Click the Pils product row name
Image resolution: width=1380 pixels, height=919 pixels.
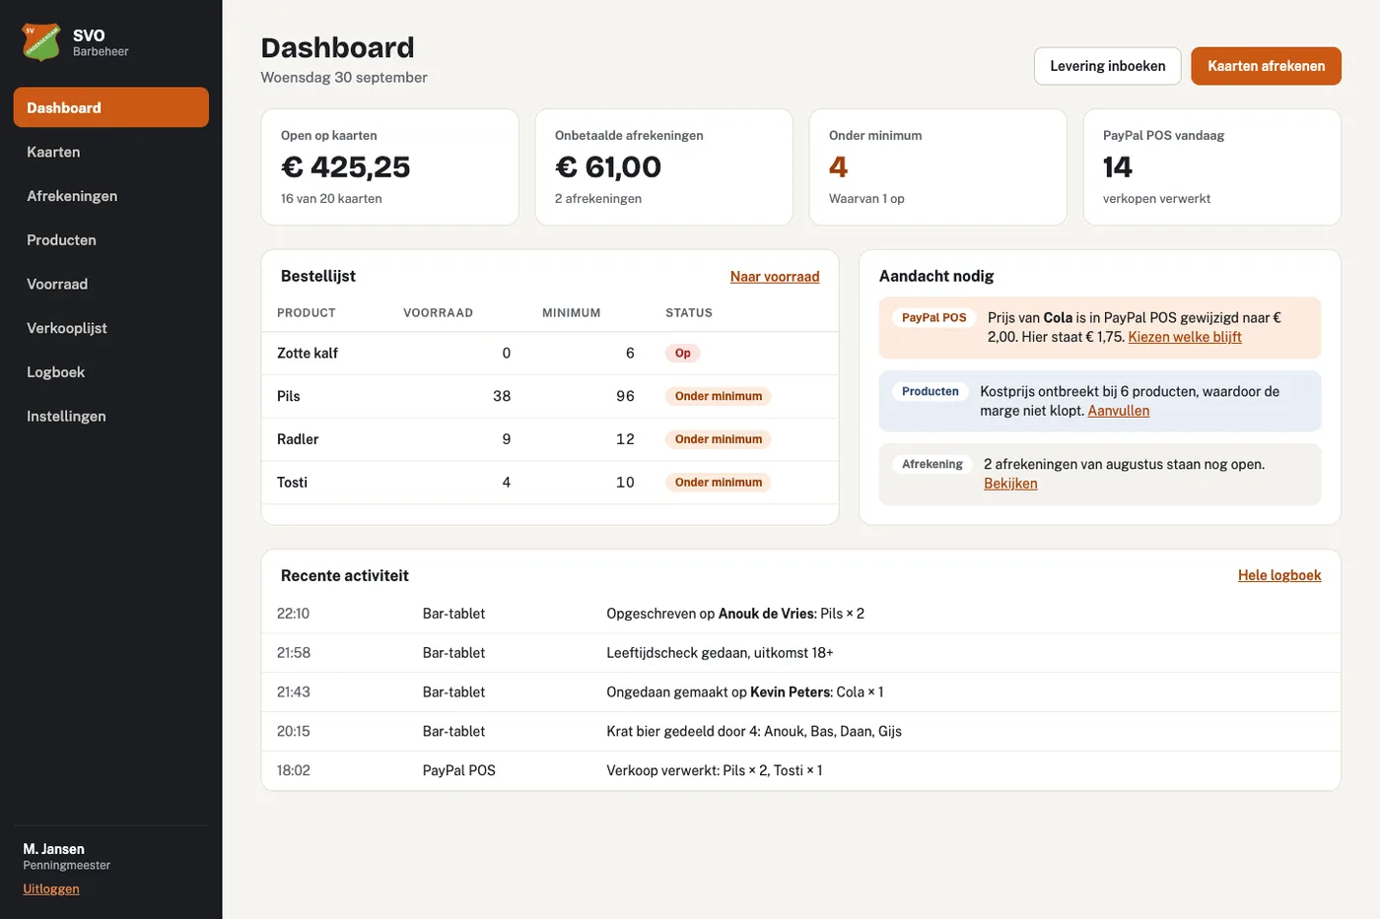tap(289, 396)
